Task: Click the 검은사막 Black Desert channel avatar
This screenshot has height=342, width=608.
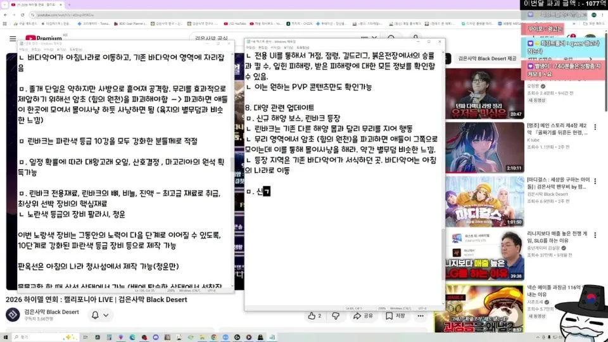Action: (13, 315)
